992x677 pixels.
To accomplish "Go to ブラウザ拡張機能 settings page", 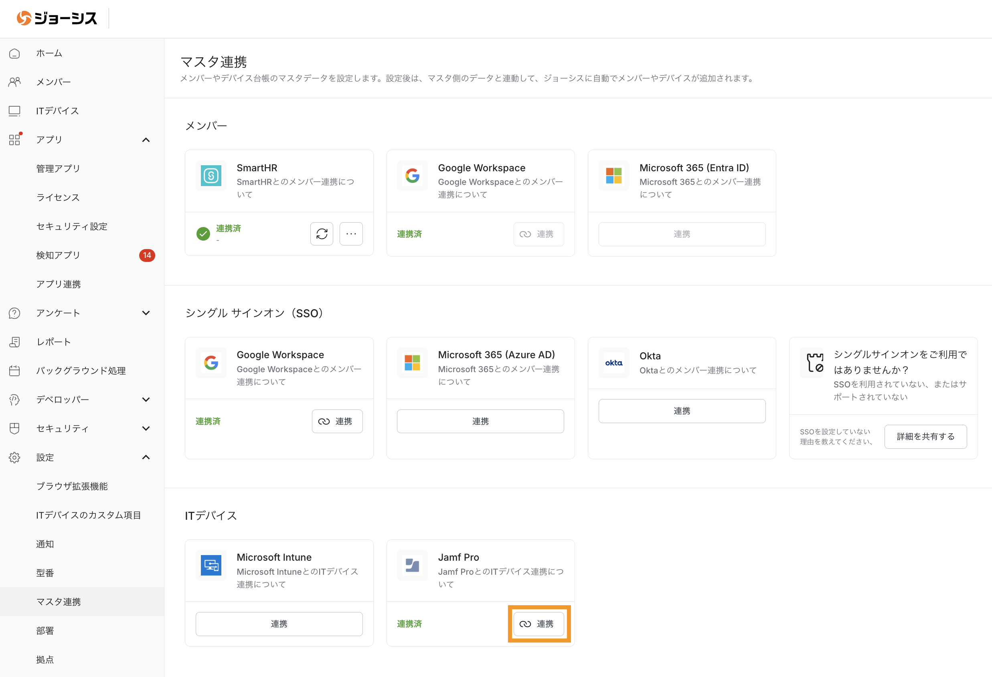I will (72, 486).
